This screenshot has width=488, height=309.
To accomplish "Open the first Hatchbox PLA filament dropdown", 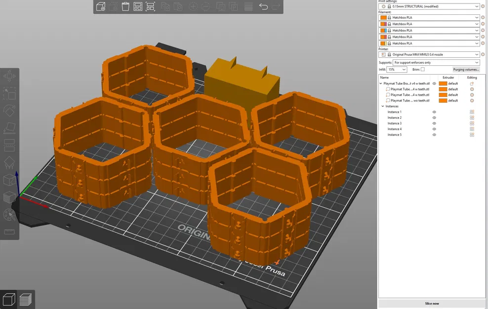I will [x=429, y=17].
